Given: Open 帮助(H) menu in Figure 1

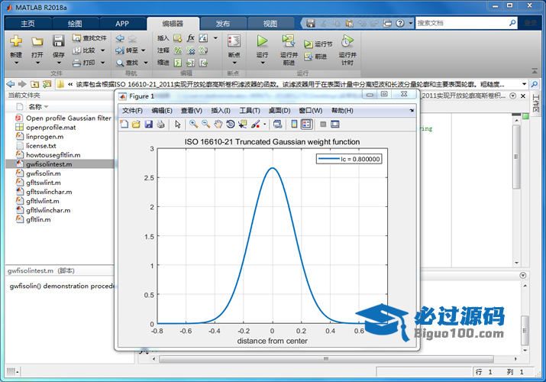Looking at the screenshot, I should [x=342, y=111].
